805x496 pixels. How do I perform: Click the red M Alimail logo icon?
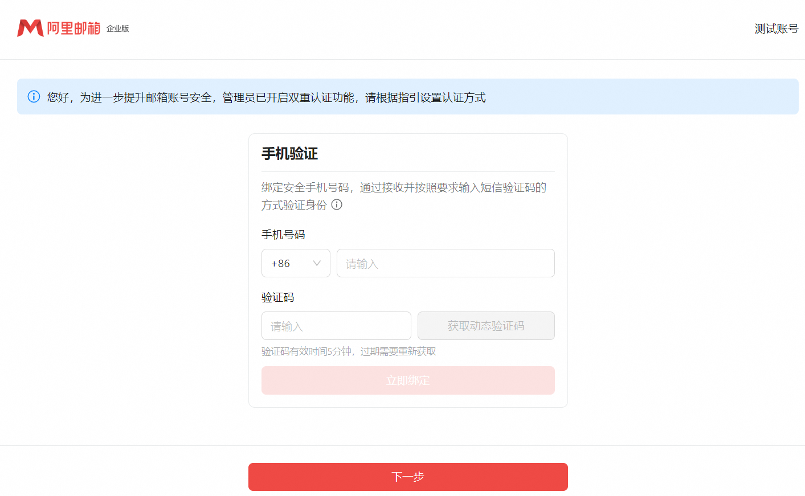click(30, 28)
